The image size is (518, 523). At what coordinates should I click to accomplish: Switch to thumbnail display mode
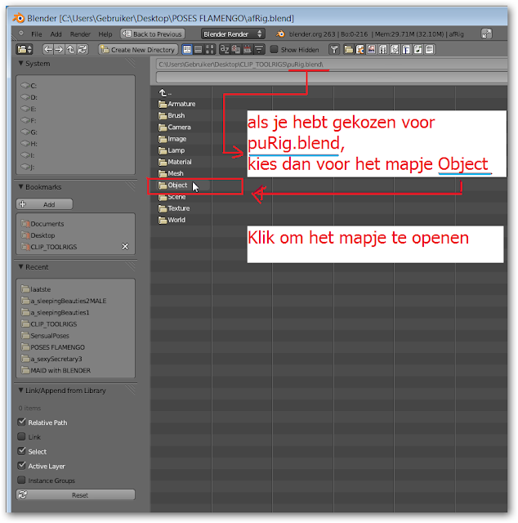pyautogui.click(x=209, y=49)
